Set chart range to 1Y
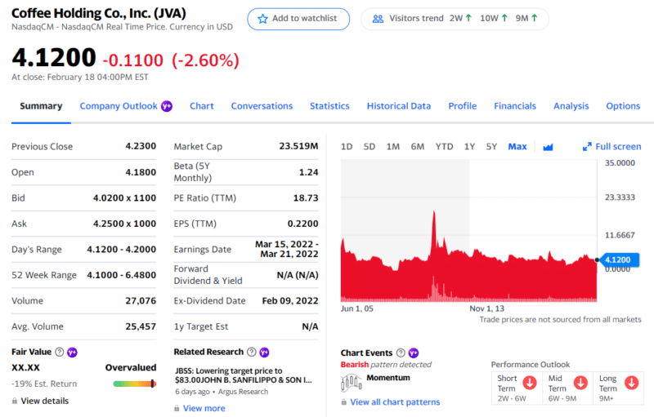The width and height of the screenshot is (654, 417). point(469,147)
